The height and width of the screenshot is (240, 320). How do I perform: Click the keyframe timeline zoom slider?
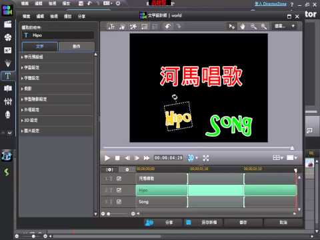pos(118,214)
